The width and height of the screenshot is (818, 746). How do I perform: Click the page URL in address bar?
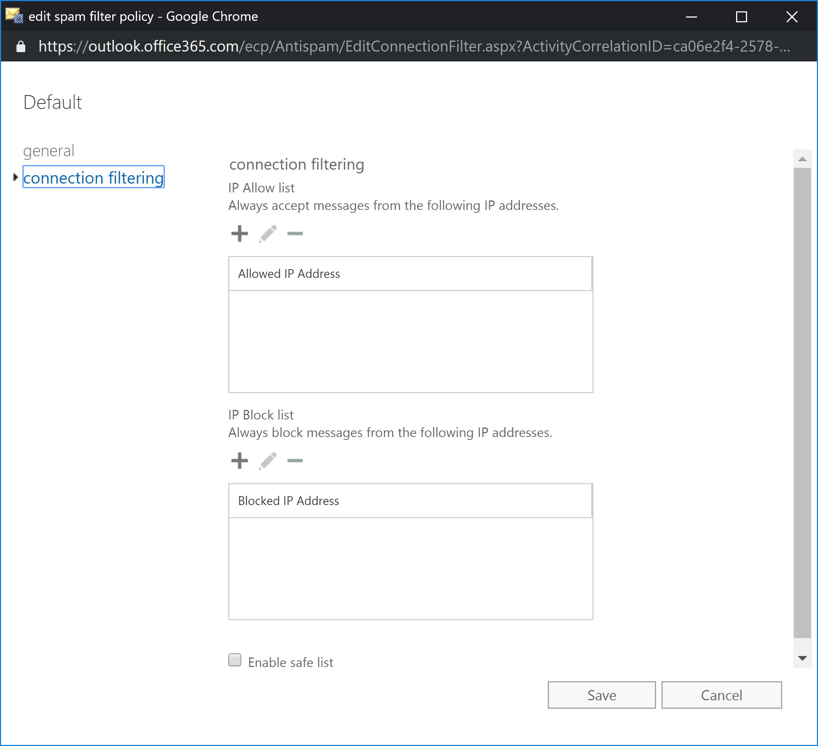414,47
